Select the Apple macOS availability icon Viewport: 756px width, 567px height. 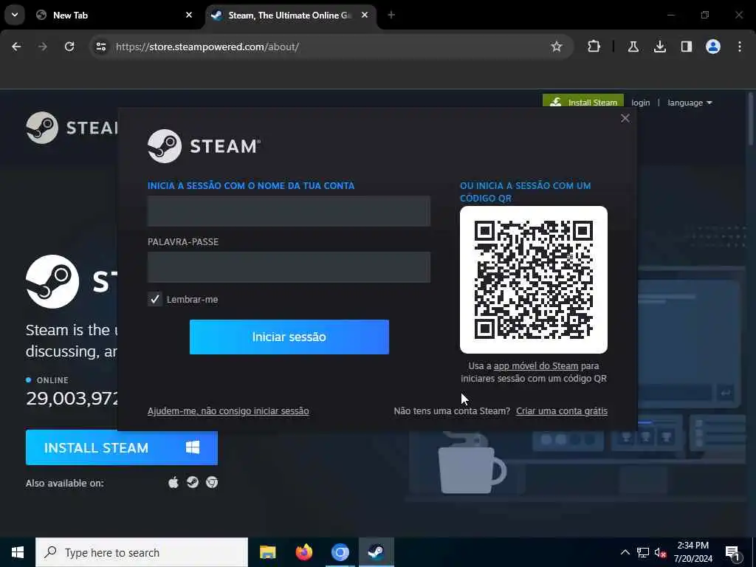173,482
